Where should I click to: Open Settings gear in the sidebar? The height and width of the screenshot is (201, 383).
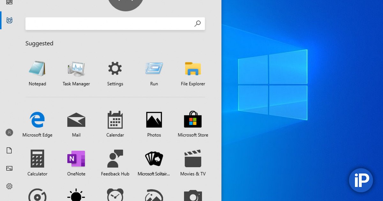pos(9,186)
